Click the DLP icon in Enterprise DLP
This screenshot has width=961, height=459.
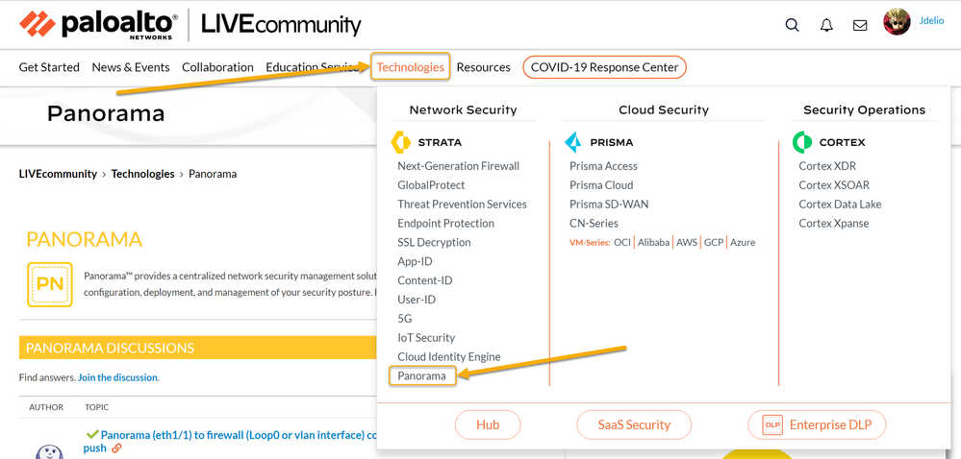click(x=772, y=424)
